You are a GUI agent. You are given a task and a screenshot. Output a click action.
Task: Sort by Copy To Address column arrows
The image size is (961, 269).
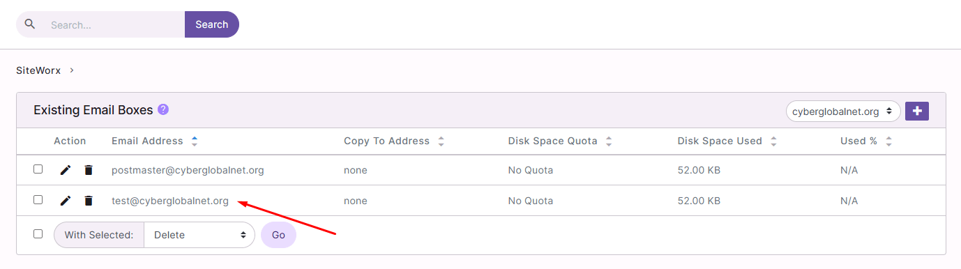(441, 141)
